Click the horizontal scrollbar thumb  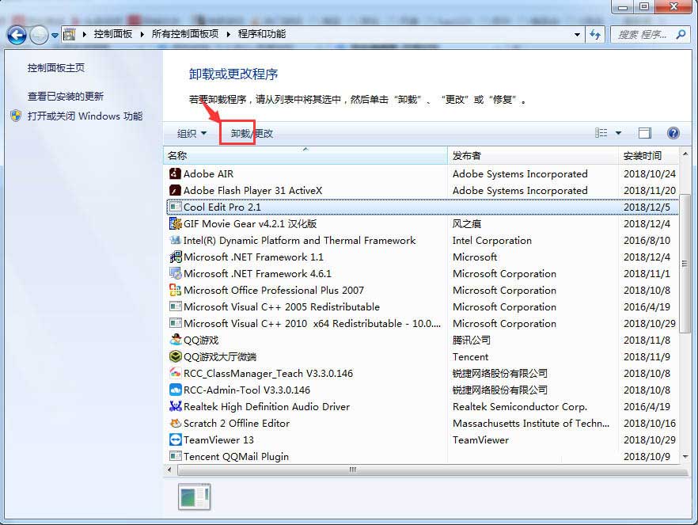tap(433, 470)
